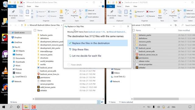This screenshot has height=110, width=195.
Task: Open Windows Start menu
Action: coord(4,107)
